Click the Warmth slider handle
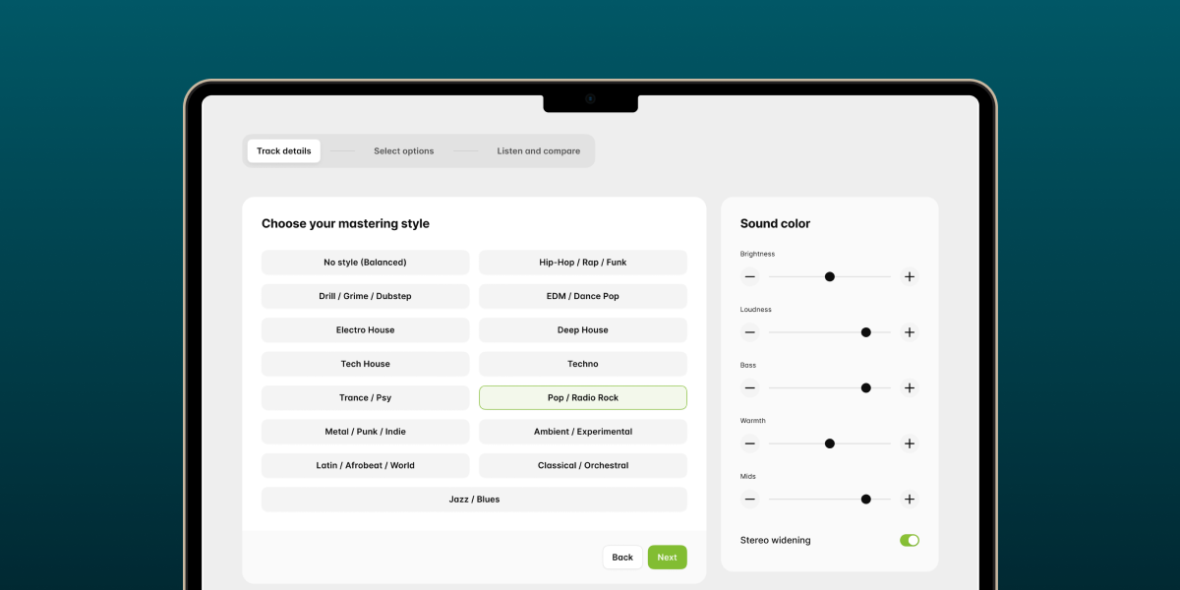This screenshot has height=590, width=1180. click(x=830, y=443)
